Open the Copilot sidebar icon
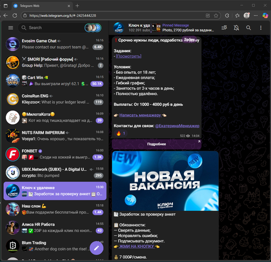271x262 pixels. [x=265, y=16]
